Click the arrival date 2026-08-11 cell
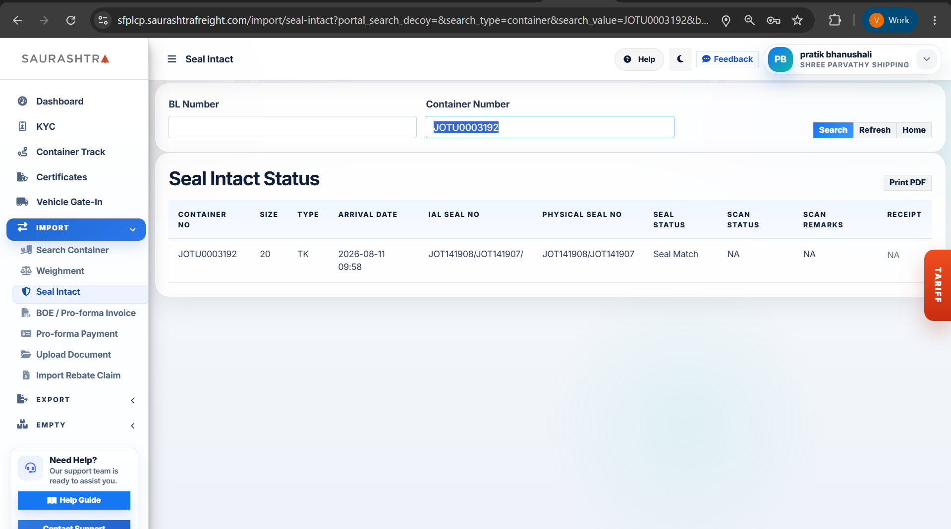 pos(361,261)
